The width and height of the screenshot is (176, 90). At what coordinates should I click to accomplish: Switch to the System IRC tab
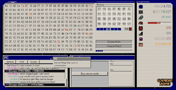(33, 62)
